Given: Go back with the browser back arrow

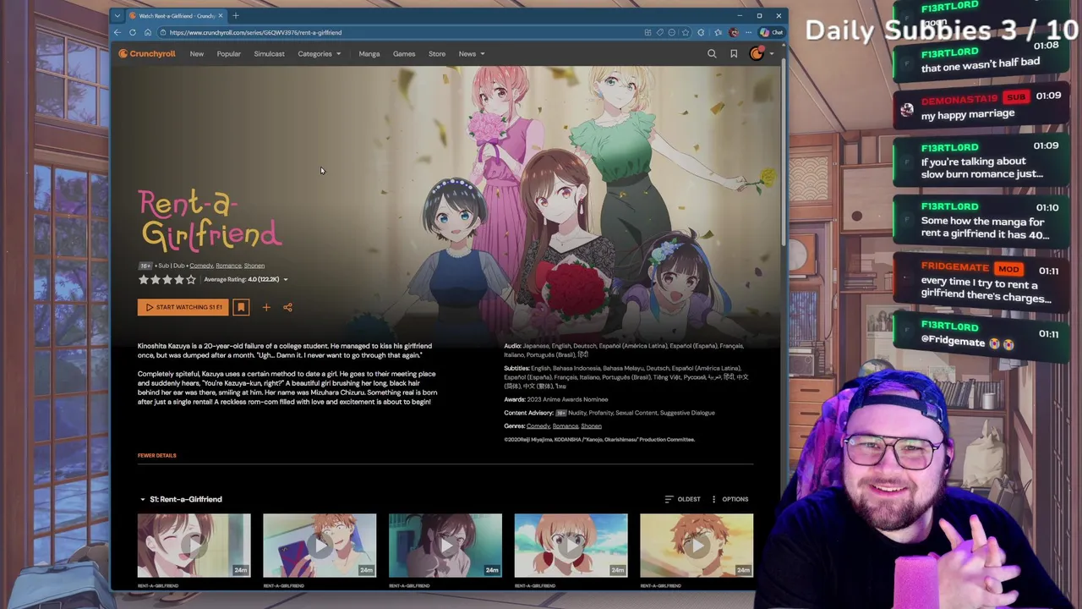Looking at the screenshot, I should coord(117,32).
